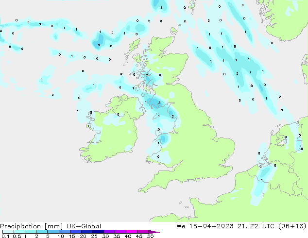Click the '10' legend label

[x=61, y=236]
